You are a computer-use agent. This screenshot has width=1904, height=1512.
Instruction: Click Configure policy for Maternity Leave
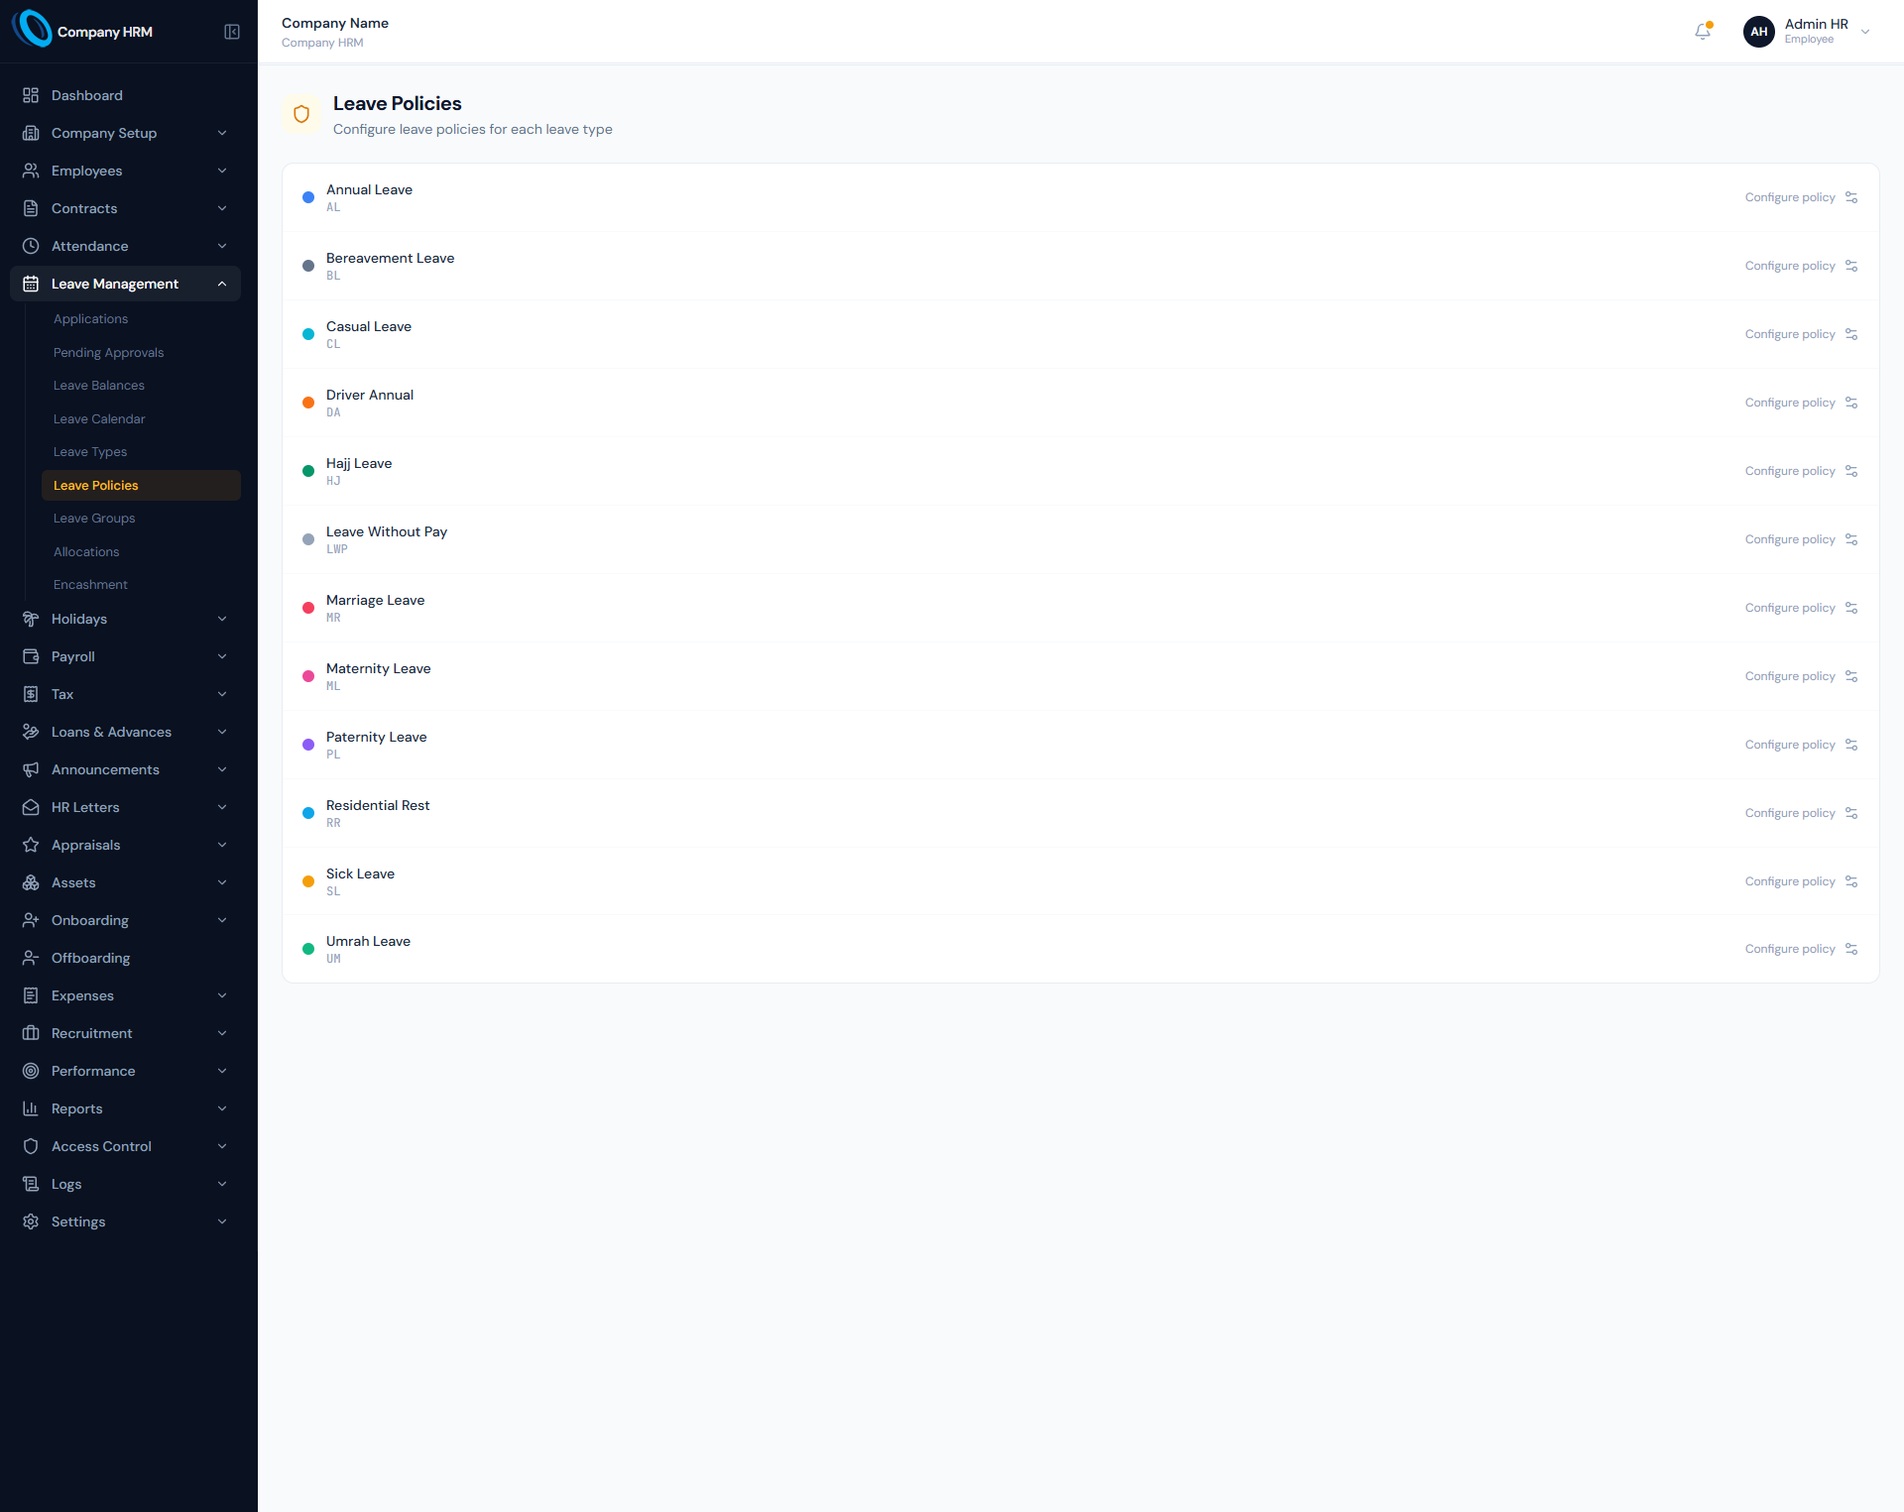(x=1790, y=676)
